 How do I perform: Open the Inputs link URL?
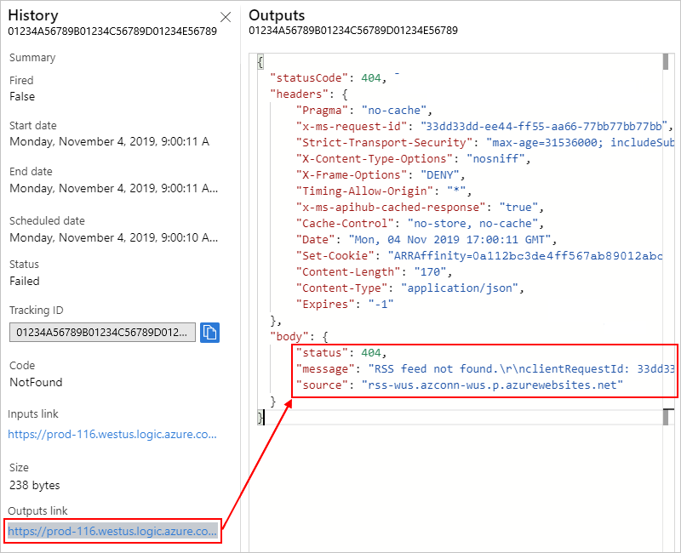[x=112, y=435]
